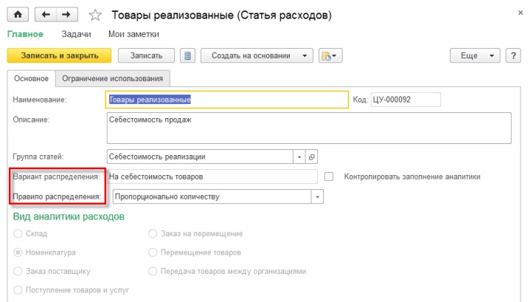This screenshot has height=302, width=531.
Task: Click the Код label
Action: (x=361, y=100)
